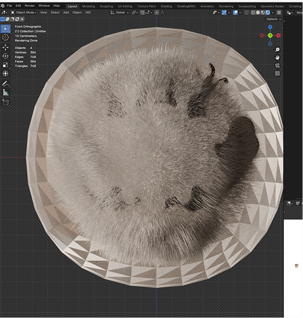Viewport: 303px width, 318px height.
Task: Toggle snapping magnet button
Action: pyautogui.click(x=142, y=13)
